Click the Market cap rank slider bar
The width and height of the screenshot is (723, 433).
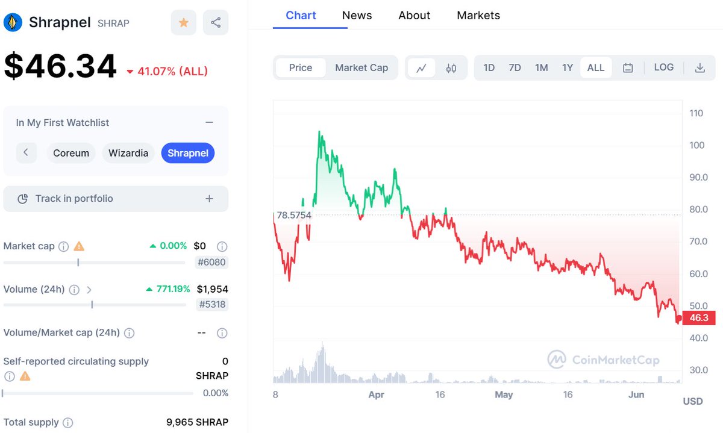click(x=95, y=263)
